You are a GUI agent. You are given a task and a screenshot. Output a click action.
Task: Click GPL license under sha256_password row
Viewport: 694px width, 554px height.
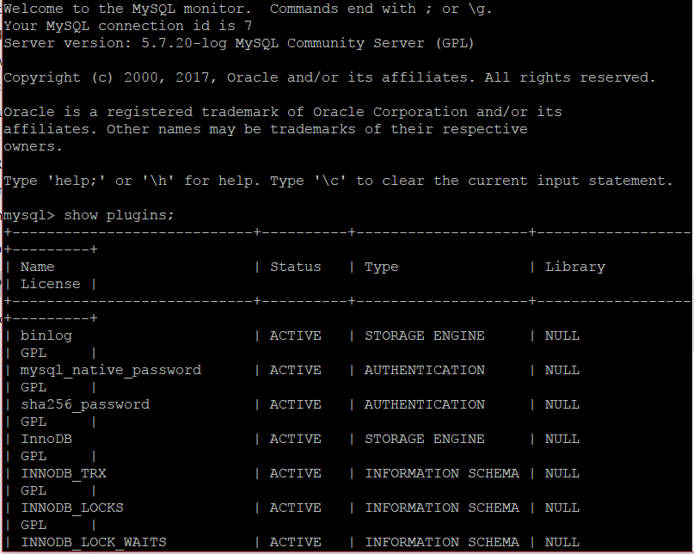point(34,422)
